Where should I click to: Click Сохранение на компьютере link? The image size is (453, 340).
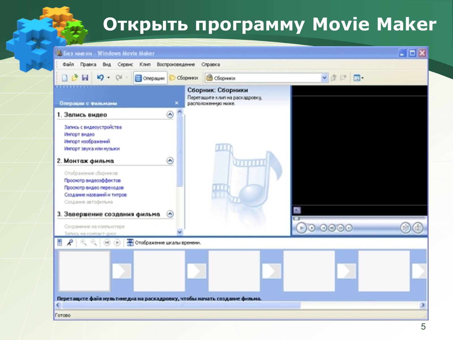[94, 227]
